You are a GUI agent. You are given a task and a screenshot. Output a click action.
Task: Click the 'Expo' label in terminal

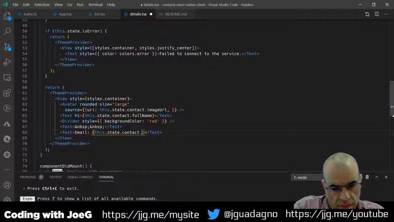coord(27,199)
